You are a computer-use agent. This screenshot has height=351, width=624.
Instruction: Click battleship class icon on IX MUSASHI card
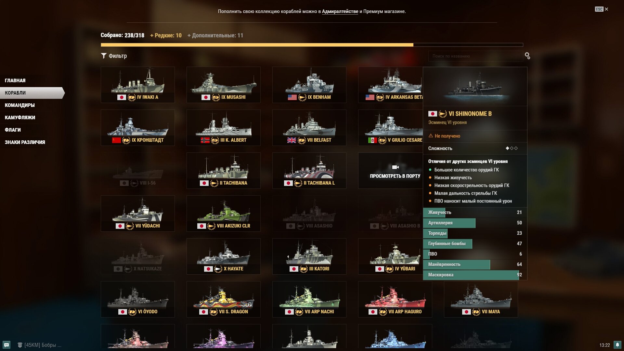click(x=216, y=97)
